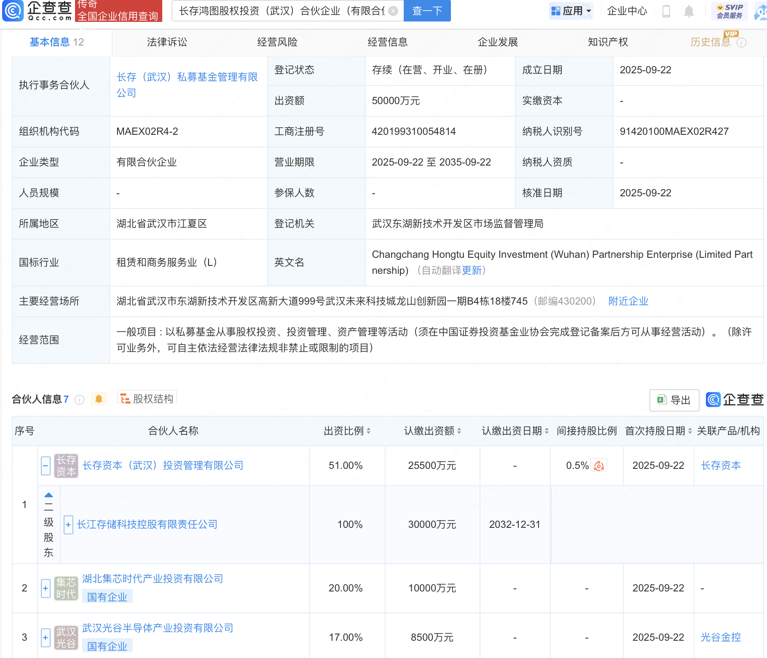Open the 应用 dropdown menu
767x658 pixels.
[x=571, y=11]
